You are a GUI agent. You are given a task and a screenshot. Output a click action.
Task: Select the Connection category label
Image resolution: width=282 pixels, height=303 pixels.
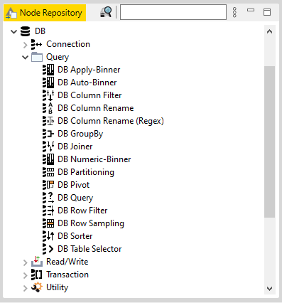[68, 44]
